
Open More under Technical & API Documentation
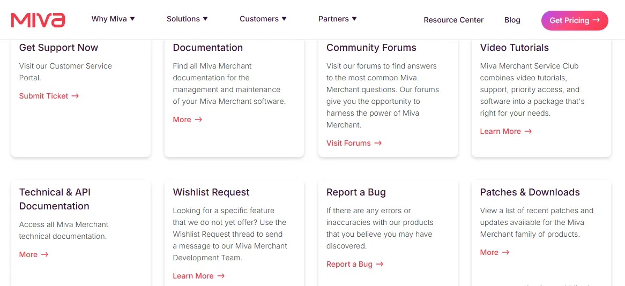[x=33, y=254]
